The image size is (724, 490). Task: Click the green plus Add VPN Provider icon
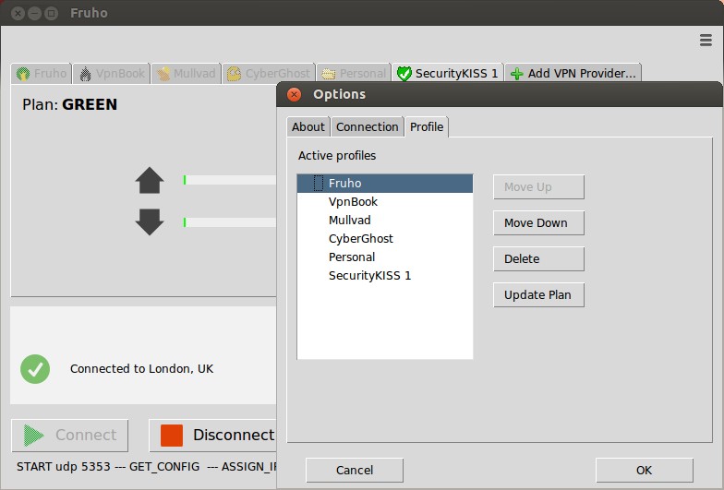point(517,74)
